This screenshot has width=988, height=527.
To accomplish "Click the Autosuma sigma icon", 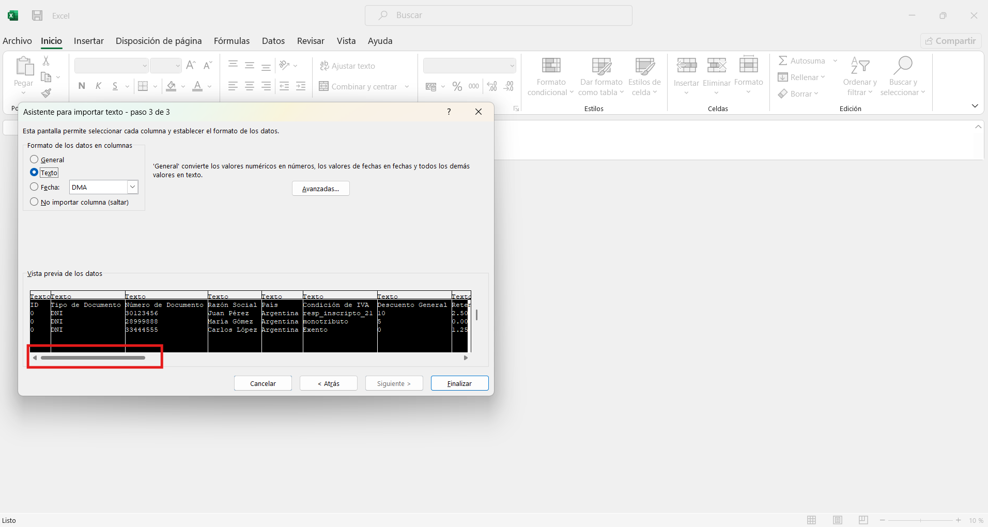I will click(783, 61).
